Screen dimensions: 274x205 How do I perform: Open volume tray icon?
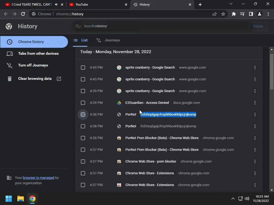tap(247, 199)
